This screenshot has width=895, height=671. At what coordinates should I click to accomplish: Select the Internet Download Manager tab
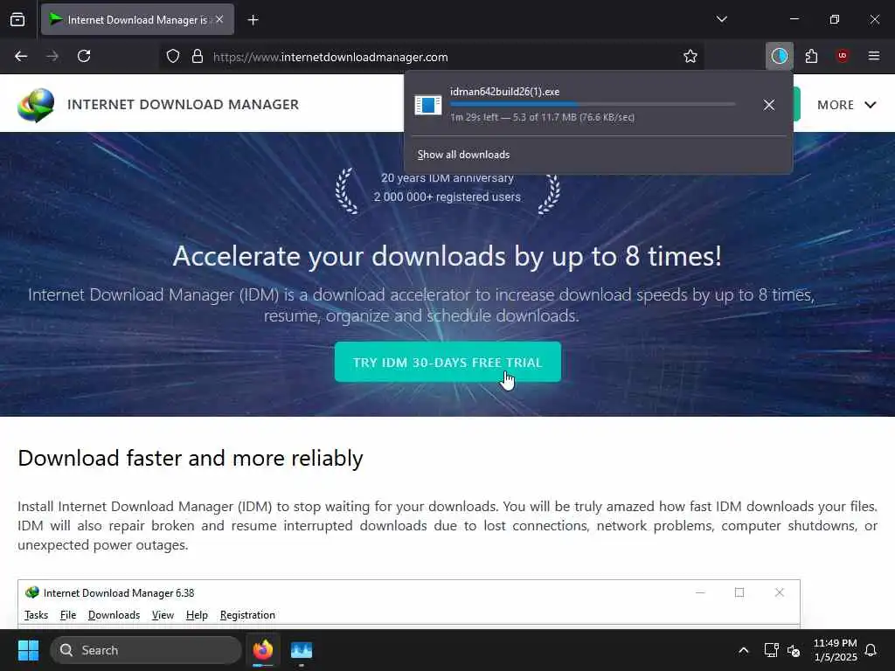click(137, 19)
